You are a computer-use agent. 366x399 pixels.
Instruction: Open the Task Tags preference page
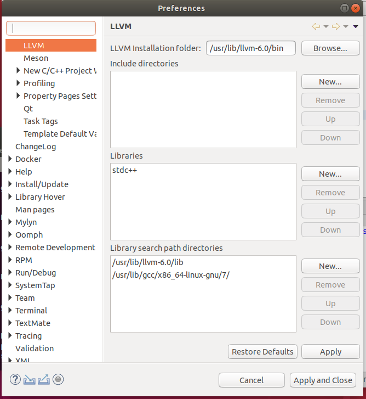click(41, 121)
